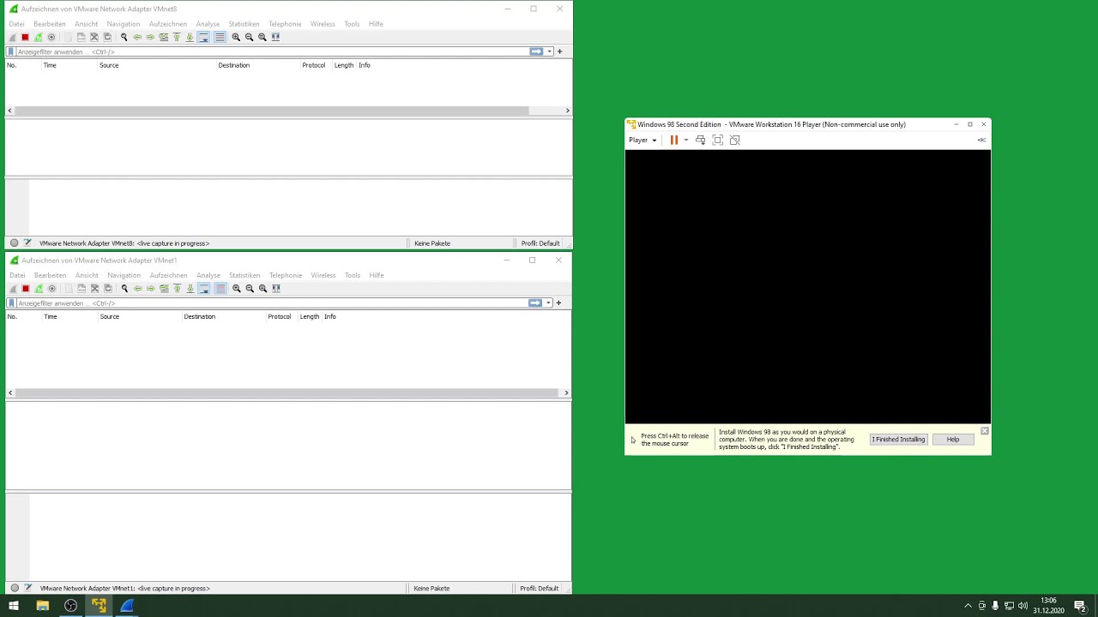Stop capture in the VMnet8 Wireshark window
This screenshot has height=617, width=1098.
(25, 37)
